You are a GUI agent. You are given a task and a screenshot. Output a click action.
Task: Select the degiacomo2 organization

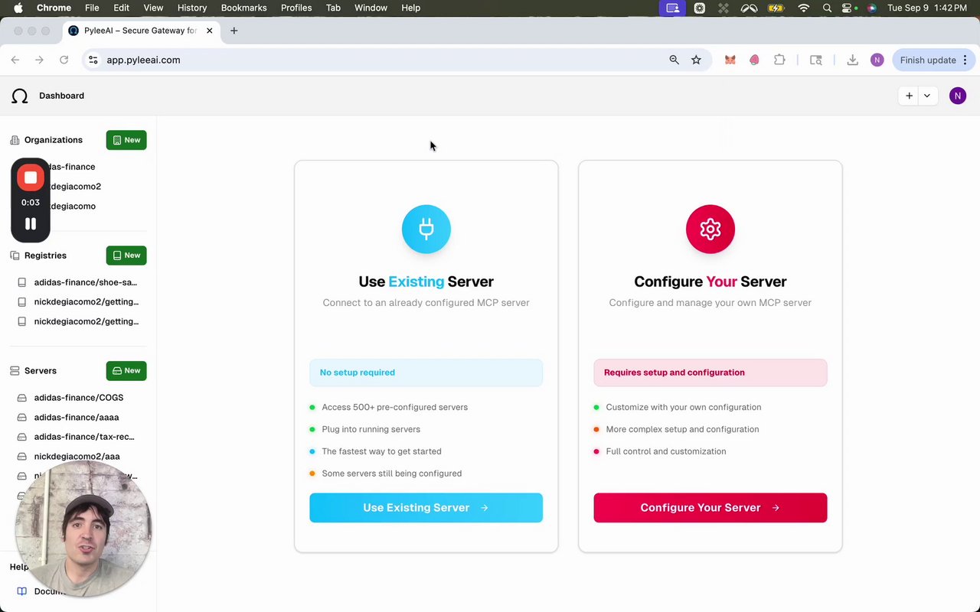[x=77, y=187]
